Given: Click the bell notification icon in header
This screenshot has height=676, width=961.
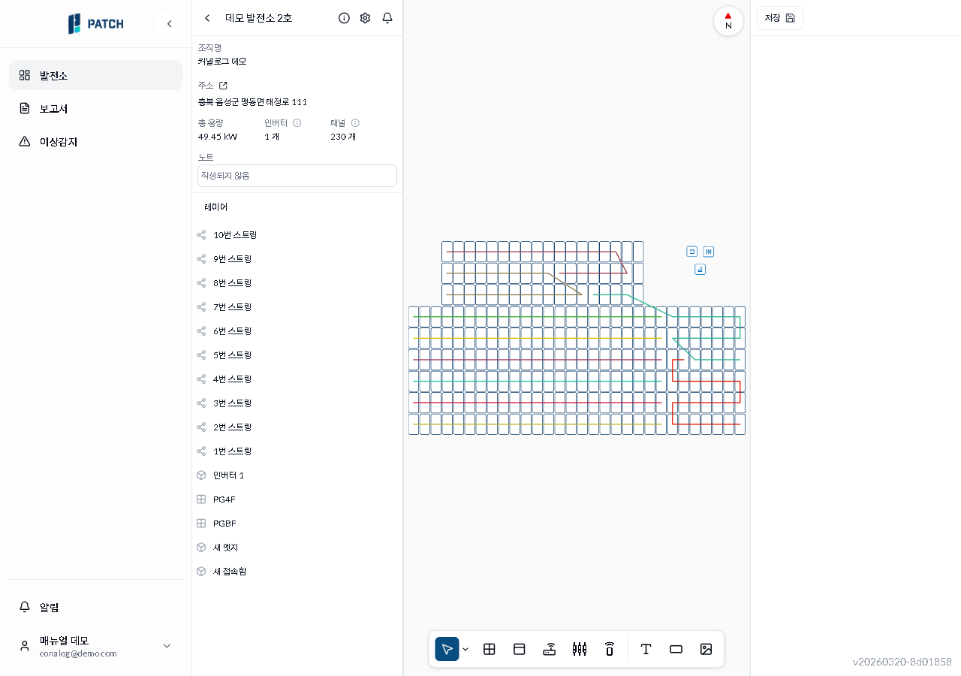Looking at the screenshot, I should point(387,18).
